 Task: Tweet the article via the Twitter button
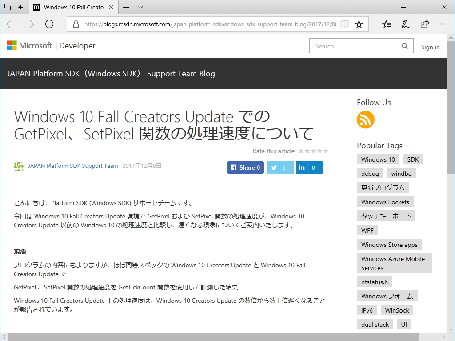(x=280, y=167)
